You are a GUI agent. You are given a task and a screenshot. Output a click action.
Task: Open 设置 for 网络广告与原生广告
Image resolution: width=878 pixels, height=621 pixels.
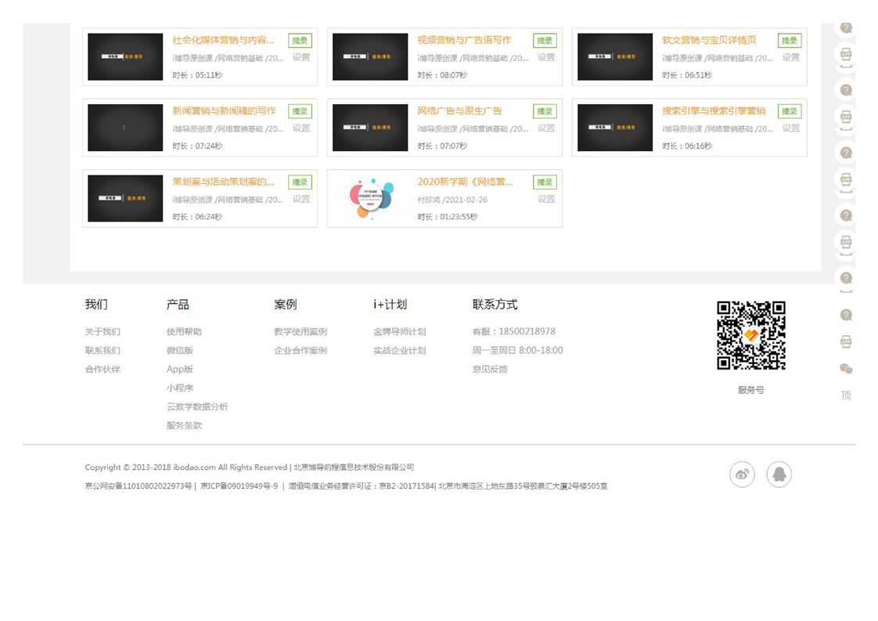pyautogui.click(x=546, y=128)
